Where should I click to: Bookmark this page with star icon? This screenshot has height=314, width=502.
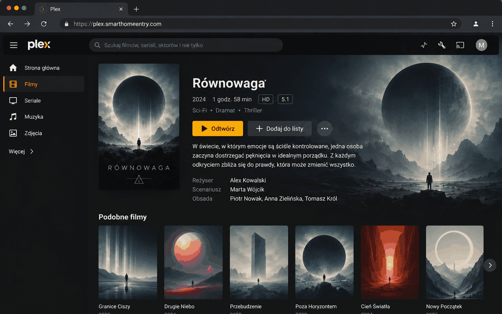click(x=454, y=24)
